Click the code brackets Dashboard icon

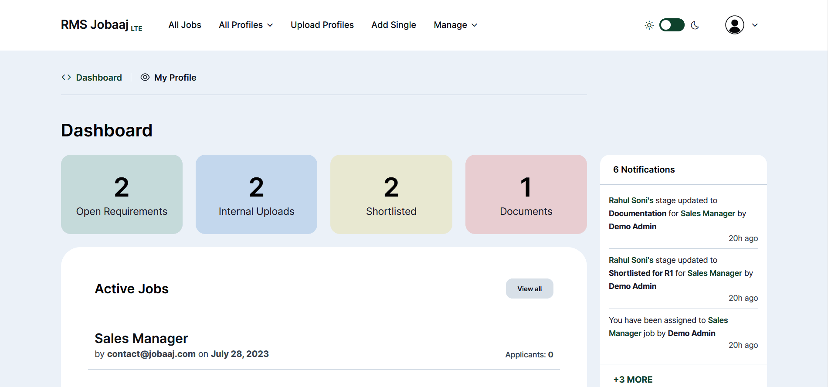tap(66, 77)
